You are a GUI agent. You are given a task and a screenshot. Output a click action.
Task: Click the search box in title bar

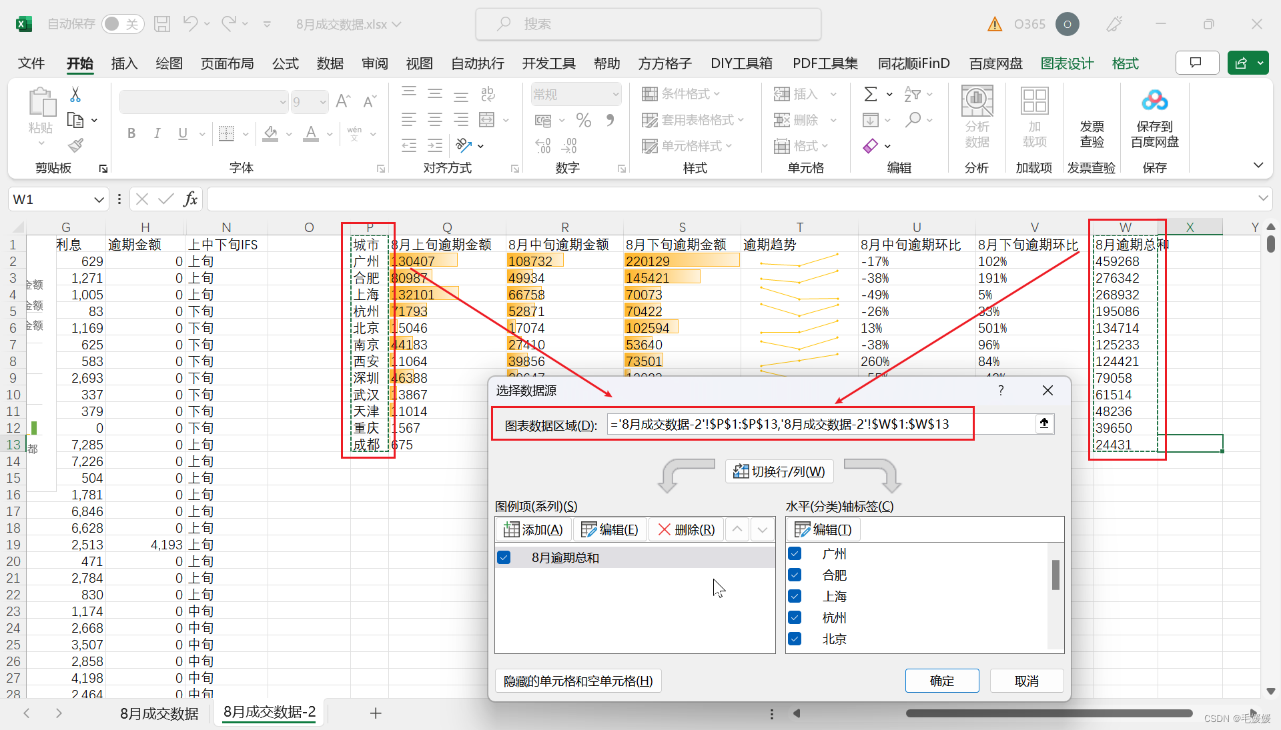click(x=649, y=24)
